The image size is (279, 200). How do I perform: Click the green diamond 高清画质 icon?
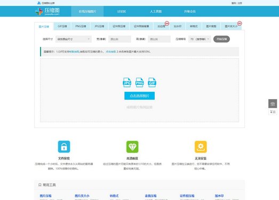tap(132, 147)
